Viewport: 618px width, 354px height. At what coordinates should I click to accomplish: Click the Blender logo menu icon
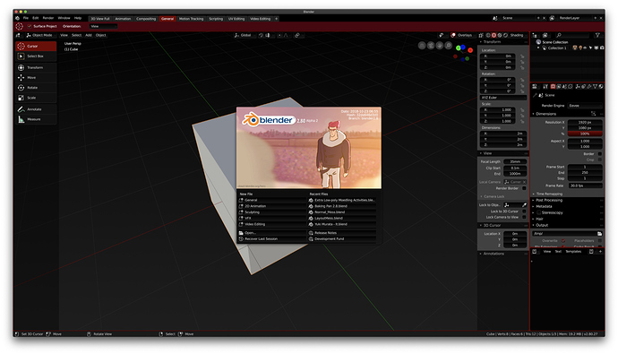click(18, 18)
